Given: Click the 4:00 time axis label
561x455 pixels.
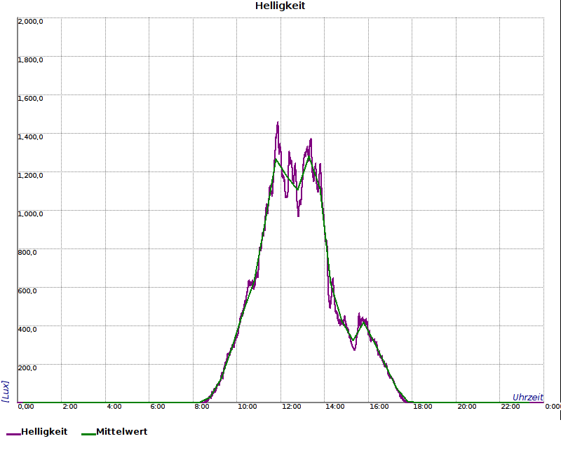Looking at the screenshot, I should point(114,407).
